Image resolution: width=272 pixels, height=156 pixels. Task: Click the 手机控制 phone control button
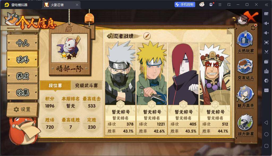pyautogui.click(x=185, y=5)
